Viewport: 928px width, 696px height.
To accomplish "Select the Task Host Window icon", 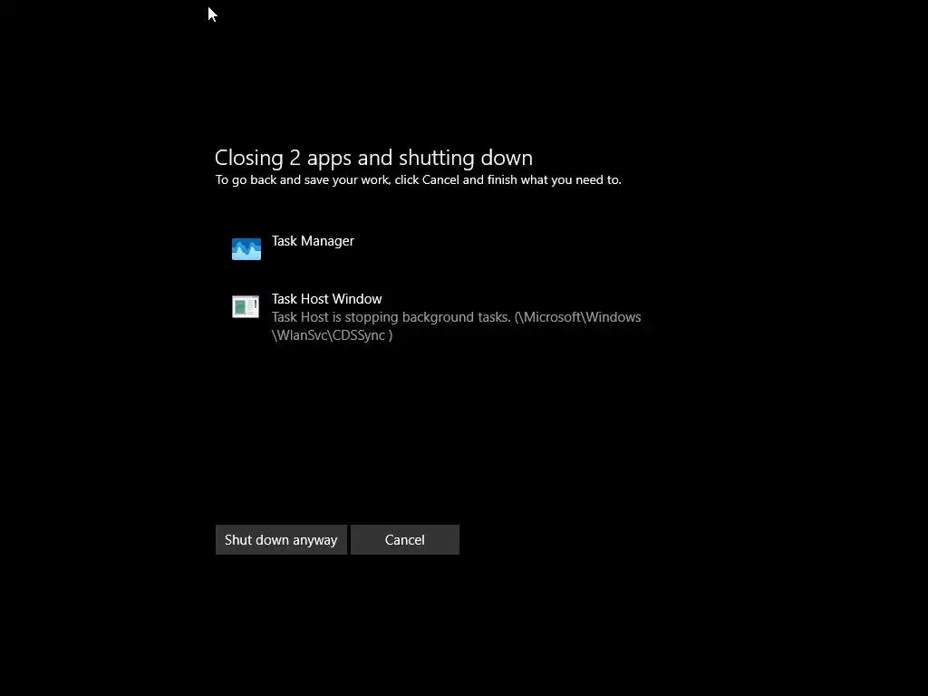I will coord(246,306).
